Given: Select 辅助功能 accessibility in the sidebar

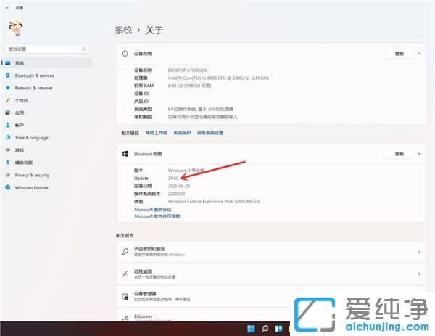Looking at the screenshot, I should [x=23, y=163].
